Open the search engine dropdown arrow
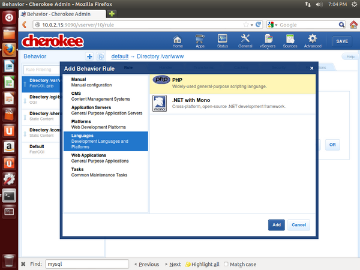The height and width of the screenshot is (270, 360). 276,25
